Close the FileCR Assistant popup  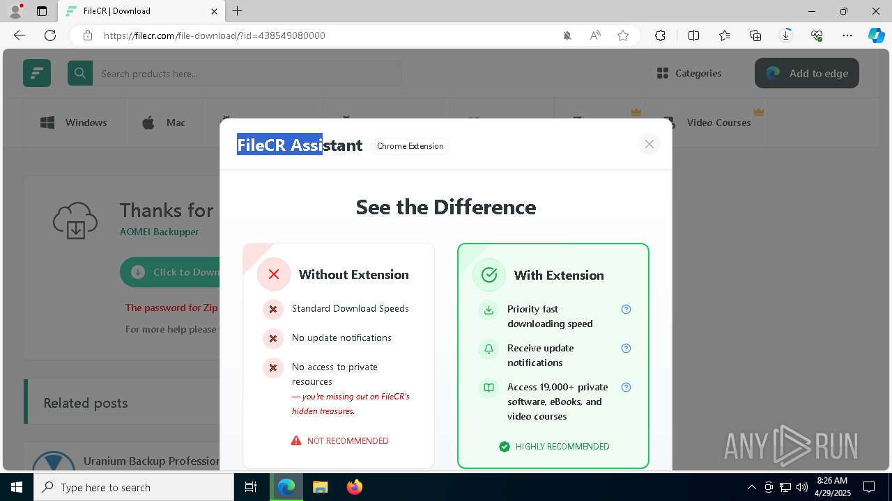[x=649, y=144]
